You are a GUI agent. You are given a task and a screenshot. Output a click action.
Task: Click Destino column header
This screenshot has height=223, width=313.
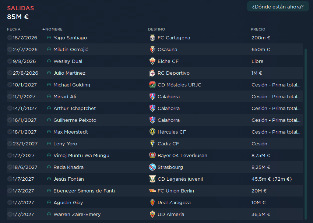pyautogui.click(x=156, y=29)
